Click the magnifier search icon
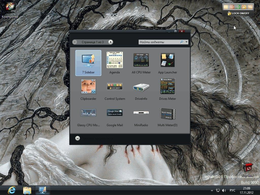 [x=182, y=42]
